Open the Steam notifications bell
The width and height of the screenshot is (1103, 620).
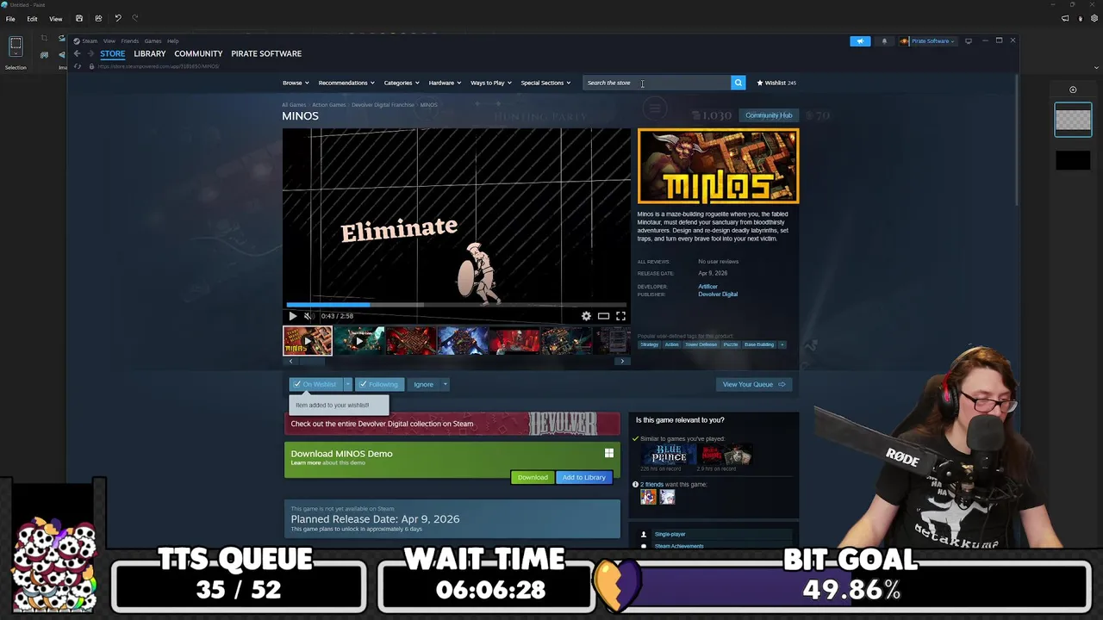click(884, 40)
